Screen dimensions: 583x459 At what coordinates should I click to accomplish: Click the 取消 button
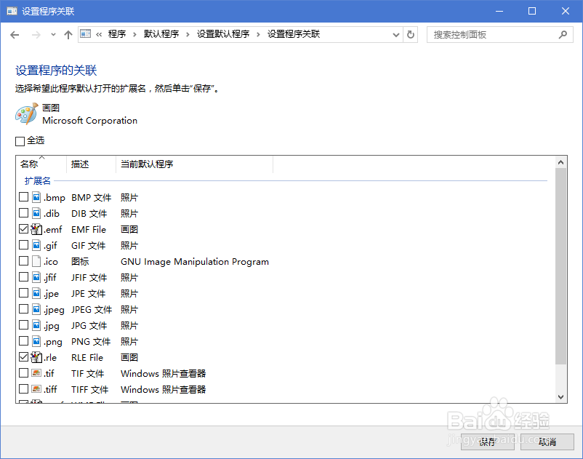click(546, 443)
